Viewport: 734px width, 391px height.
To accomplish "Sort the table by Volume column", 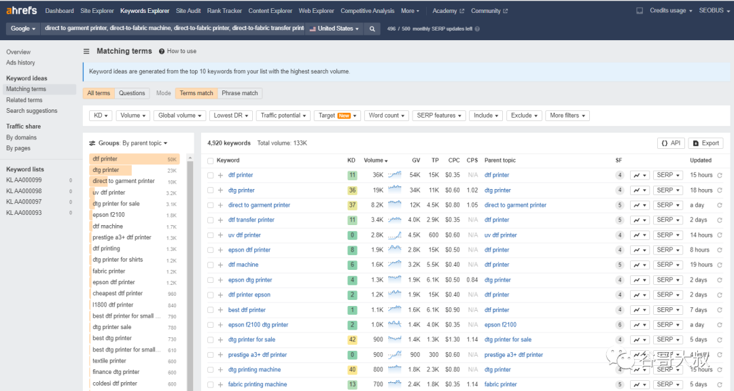I will [x=375, y=160].
